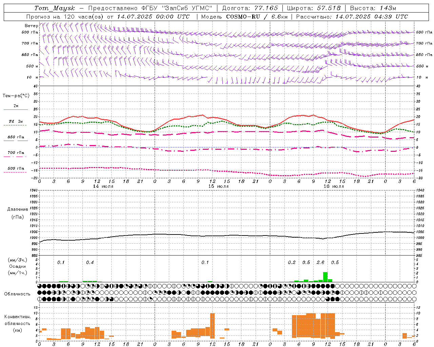Select the latitude value Широта: 57.518
This screenshot has height=347, width=434.
click(314, 8)
